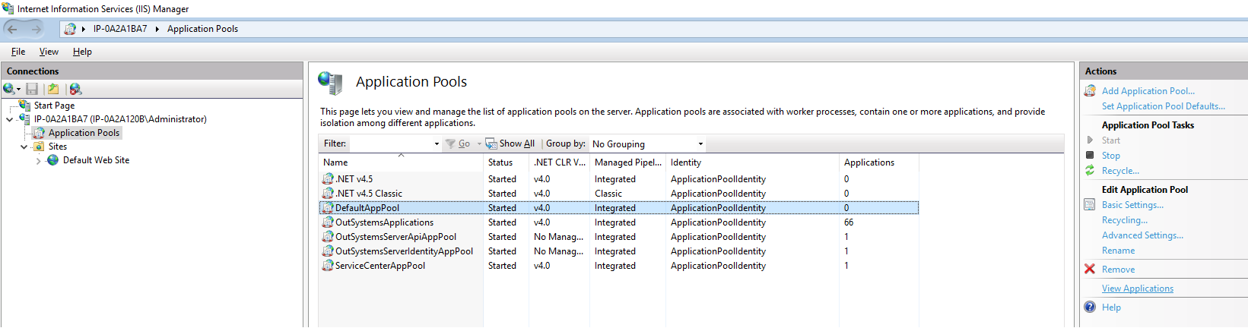
Task: Sort by the Name column header
Action: (401, 162)
